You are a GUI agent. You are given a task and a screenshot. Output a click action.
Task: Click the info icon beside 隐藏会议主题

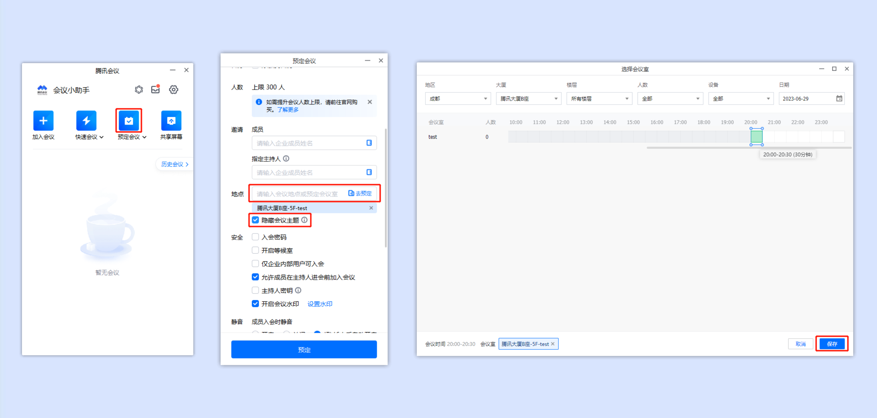point(304,220)
